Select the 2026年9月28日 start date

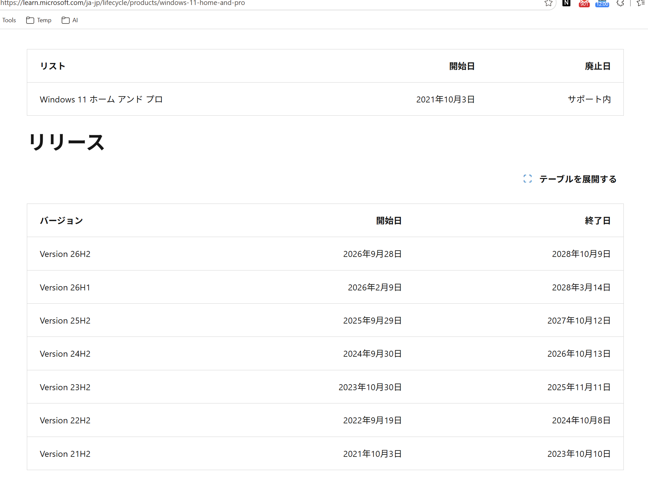(x=372, y=254)
